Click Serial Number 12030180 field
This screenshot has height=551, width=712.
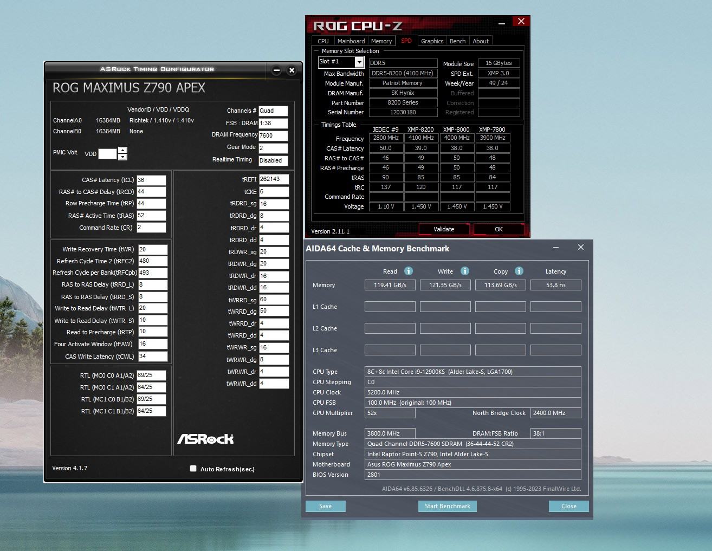(x=403, y=112)
